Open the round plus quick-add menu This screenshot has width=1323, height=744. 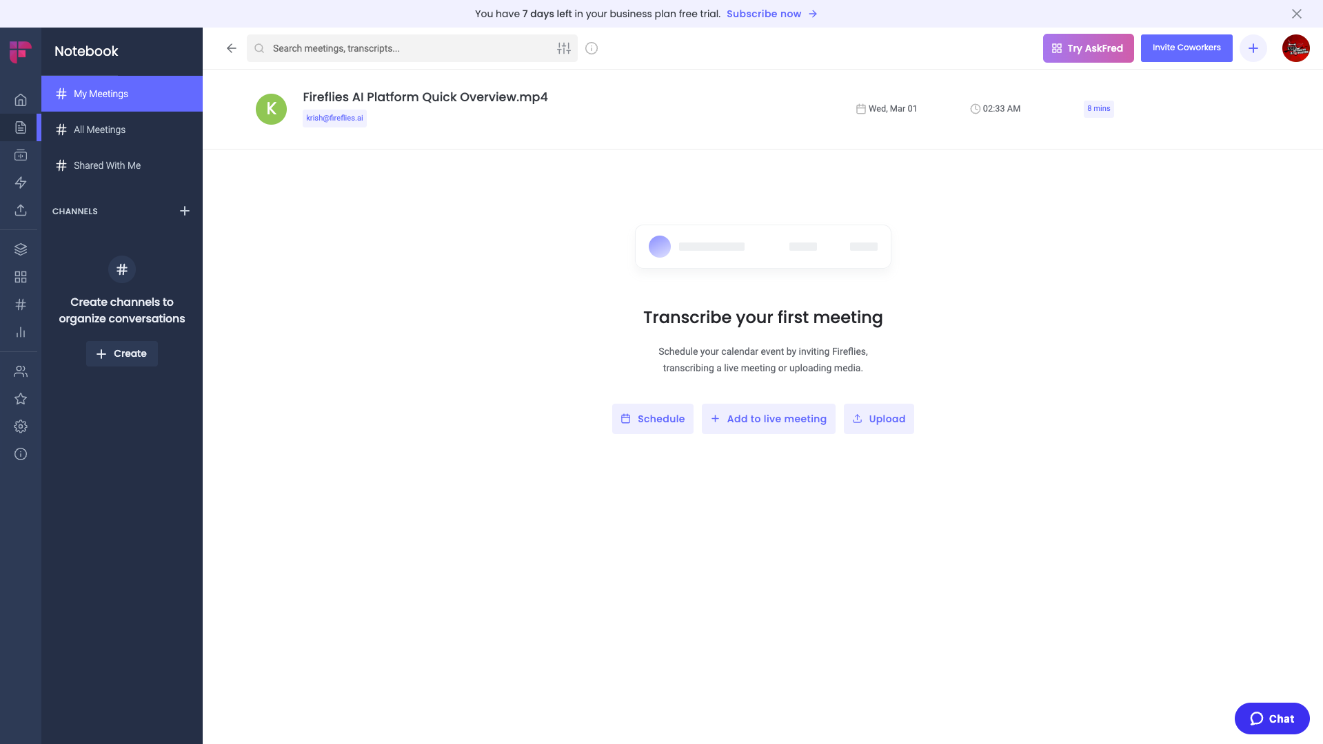point(1253,48)
